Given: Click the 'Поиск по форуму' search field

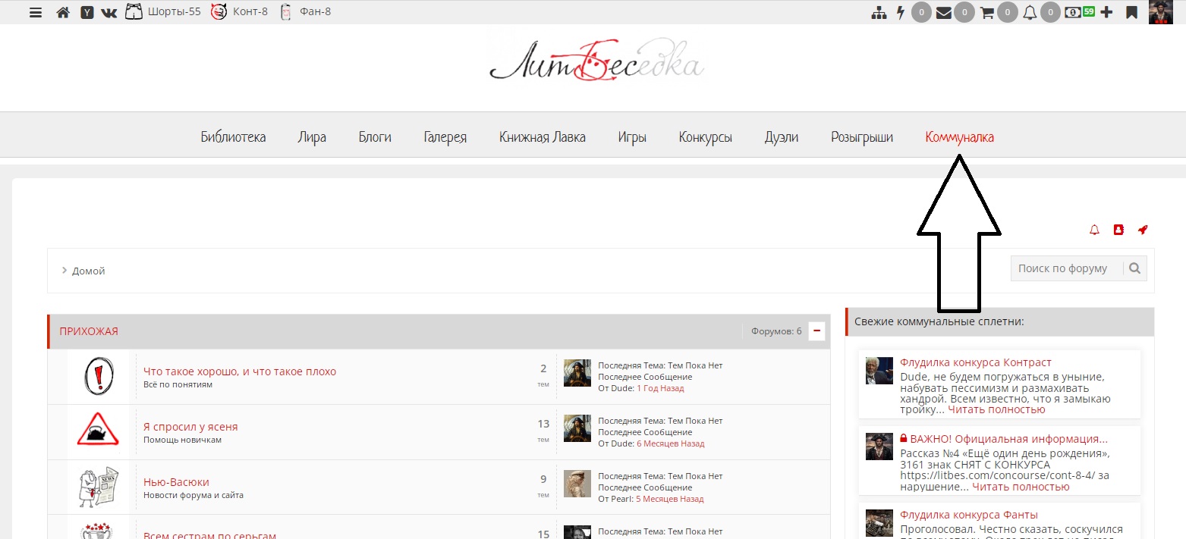Looking at the screenshot, I should click(1067, 268).
